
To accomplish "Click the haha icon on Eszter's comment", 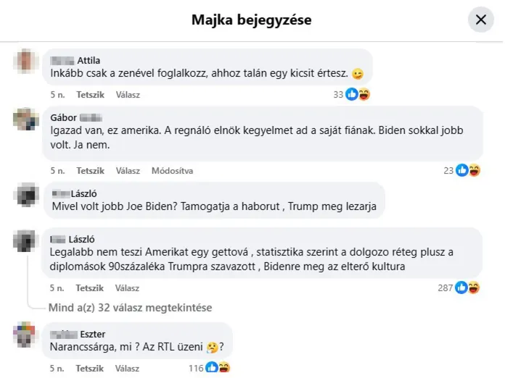I will pyautogui.click(x=224, y=367).
